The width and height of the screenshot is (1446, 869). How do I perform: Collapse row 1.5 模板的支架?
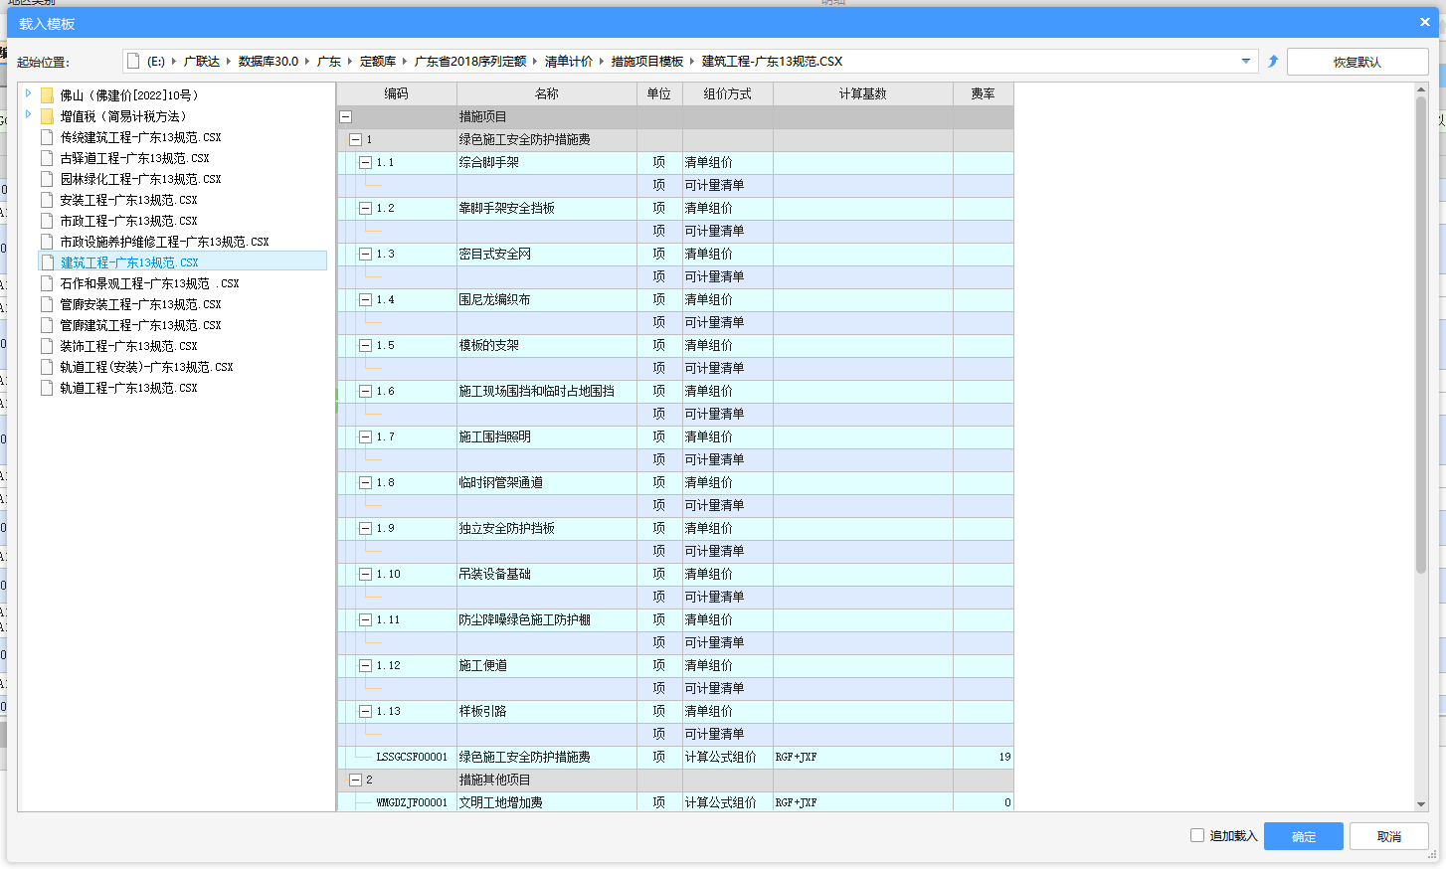tap(365, 345)
